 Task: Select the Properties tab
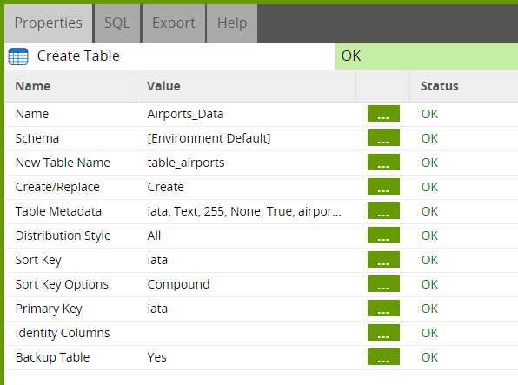48,23
